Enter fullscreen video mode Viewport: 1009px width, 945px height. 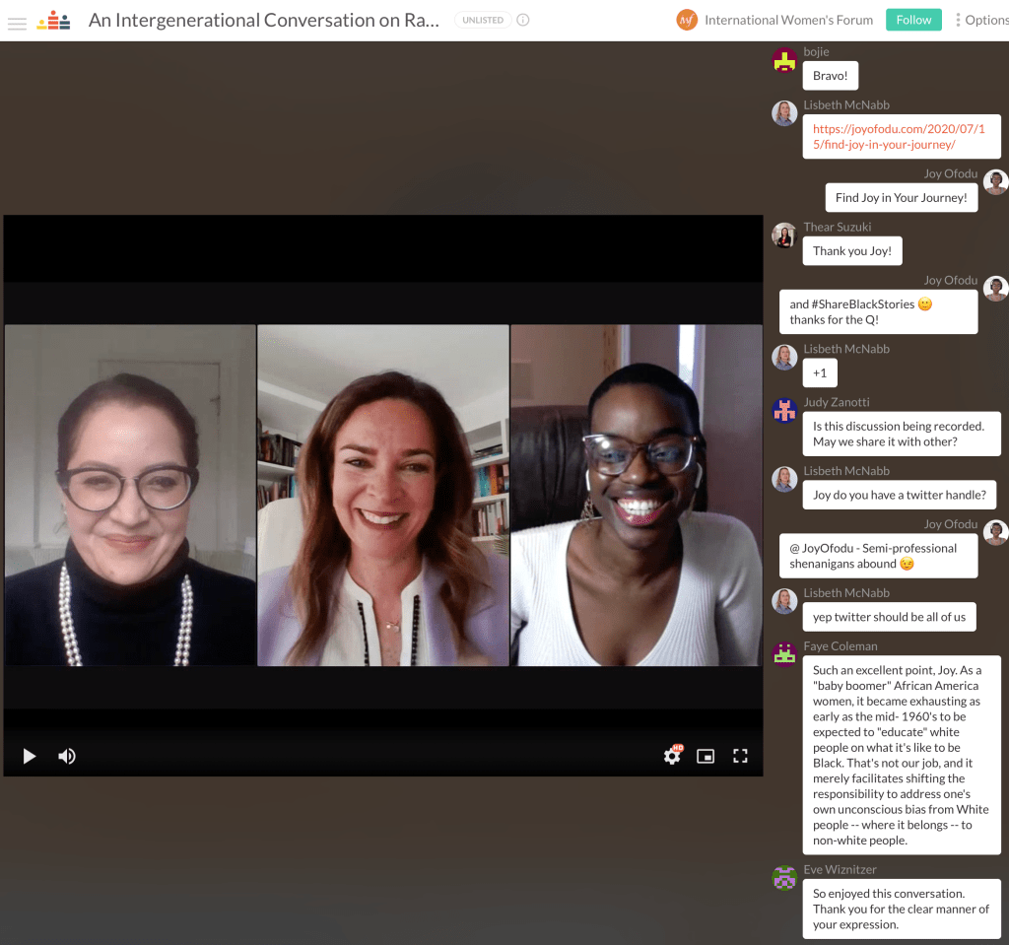coord(740,756)
